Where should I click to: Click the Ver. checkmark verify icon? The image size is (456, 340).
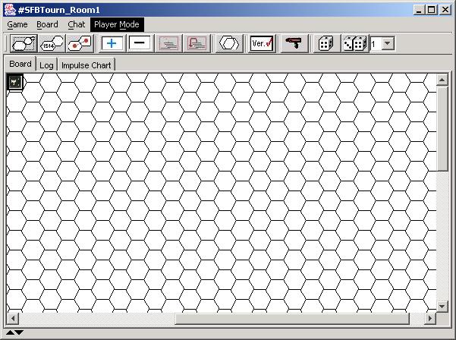coord(262,44)
